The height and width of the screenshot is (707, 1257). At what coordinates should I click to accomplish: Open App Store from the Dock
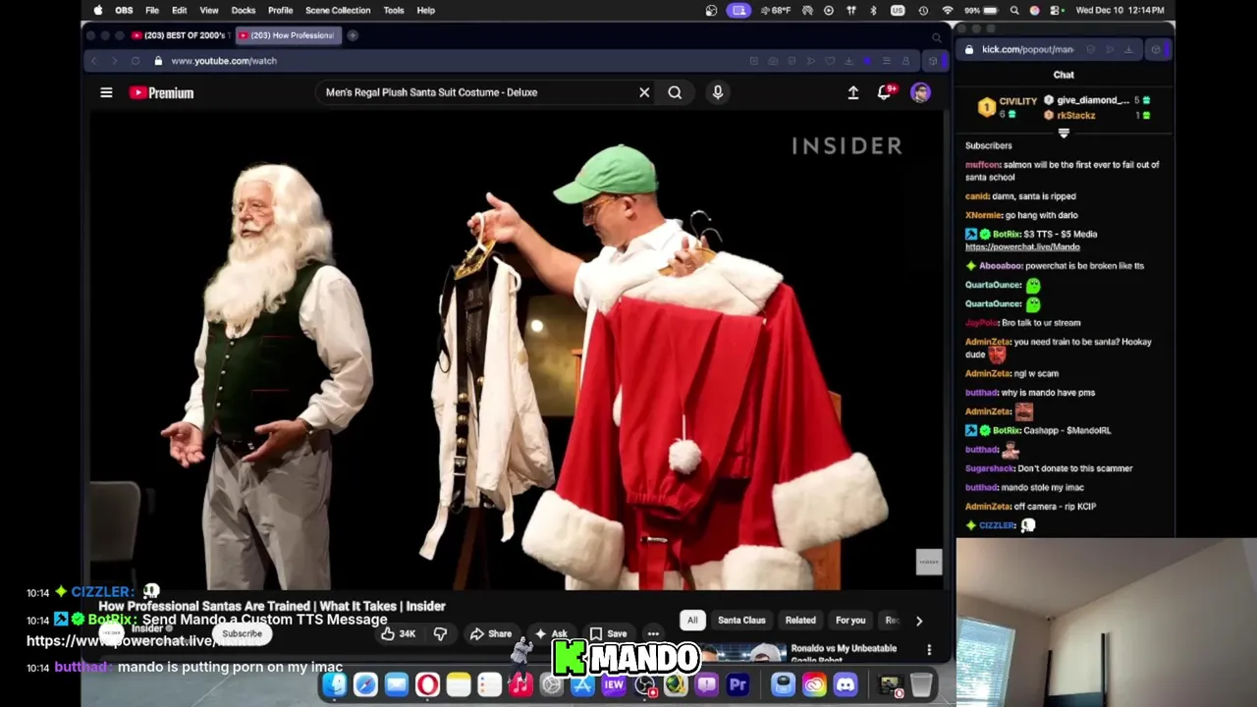click(x=582, y=684)
